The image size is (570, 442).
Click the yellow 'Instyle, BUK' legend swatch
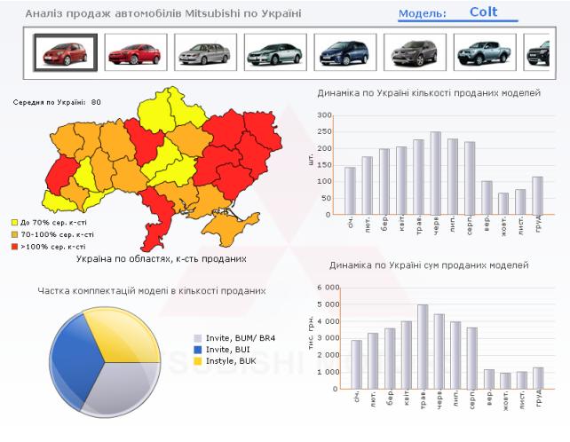(198, 361)
